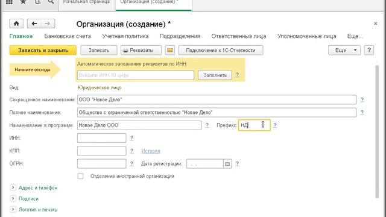This screenshot has height=217, width=386.
Task: Click the Префикс input field
Action: click(255, 125)
